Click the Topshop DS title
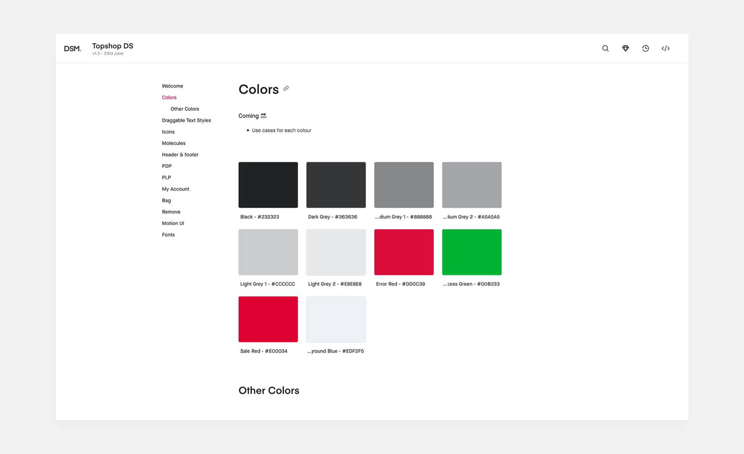Viewport: 744px width, 454px height. coord(113,46)
